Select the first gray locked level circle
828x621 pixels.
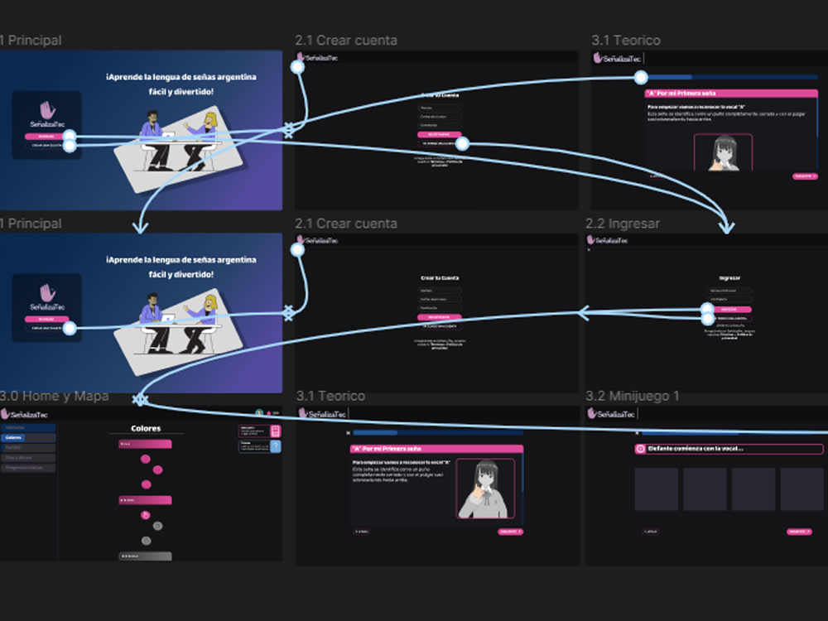coord(157,526)
